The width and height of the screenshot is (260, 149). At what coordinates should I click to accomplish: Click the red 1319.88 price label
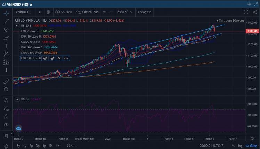pyautogui.click(x=252, y=31)
